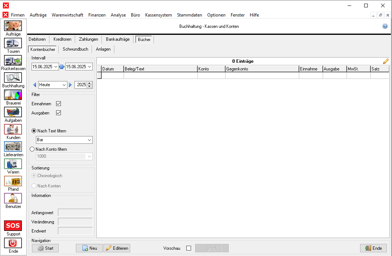
Task: Click the pencil edit icon above table
Action: 386,61
